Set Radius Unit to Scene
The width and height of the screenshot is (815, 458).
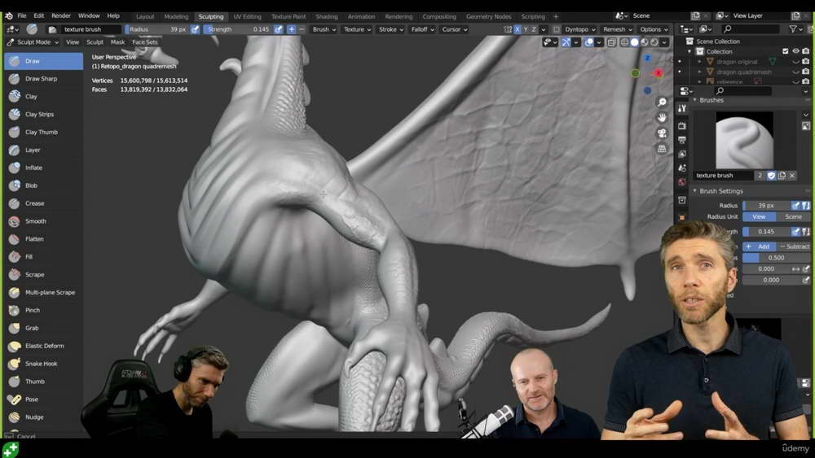pos(793,217)
